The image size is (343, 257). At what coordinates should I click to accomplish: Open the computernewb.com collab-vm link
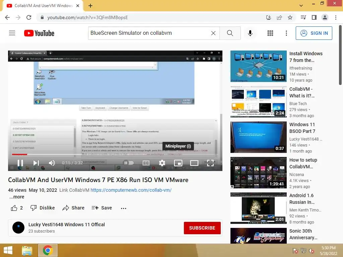131,190
